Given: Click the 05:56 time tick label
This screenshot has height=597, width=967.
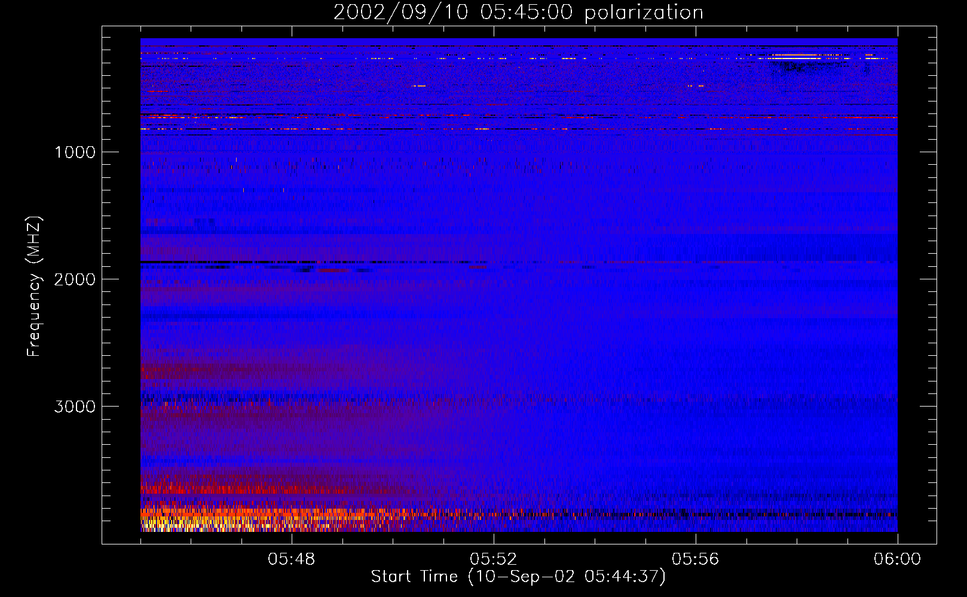Looking at the screenshot, I should point(695,559).
